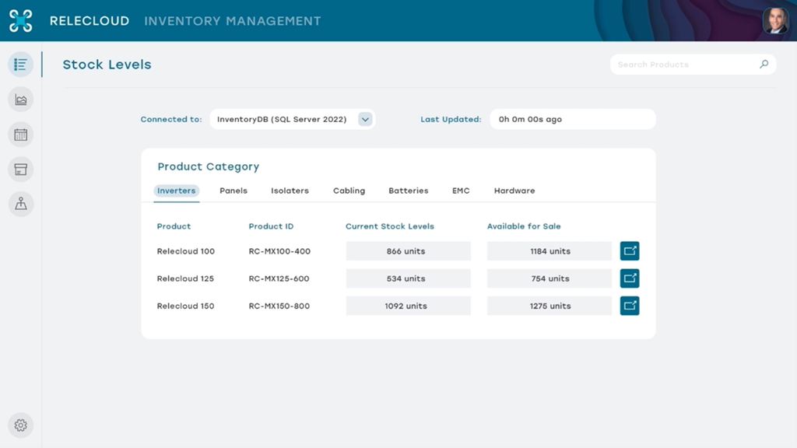The image size is (797, 448).
Task: Click the Search Products input field
Action: click(693, 65)
